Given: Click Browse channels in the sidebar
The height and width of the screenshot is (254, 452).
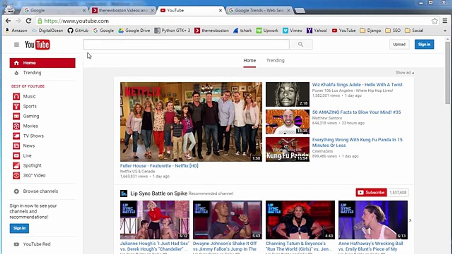Looking at the screenshot, I should (x=40, y=191).
